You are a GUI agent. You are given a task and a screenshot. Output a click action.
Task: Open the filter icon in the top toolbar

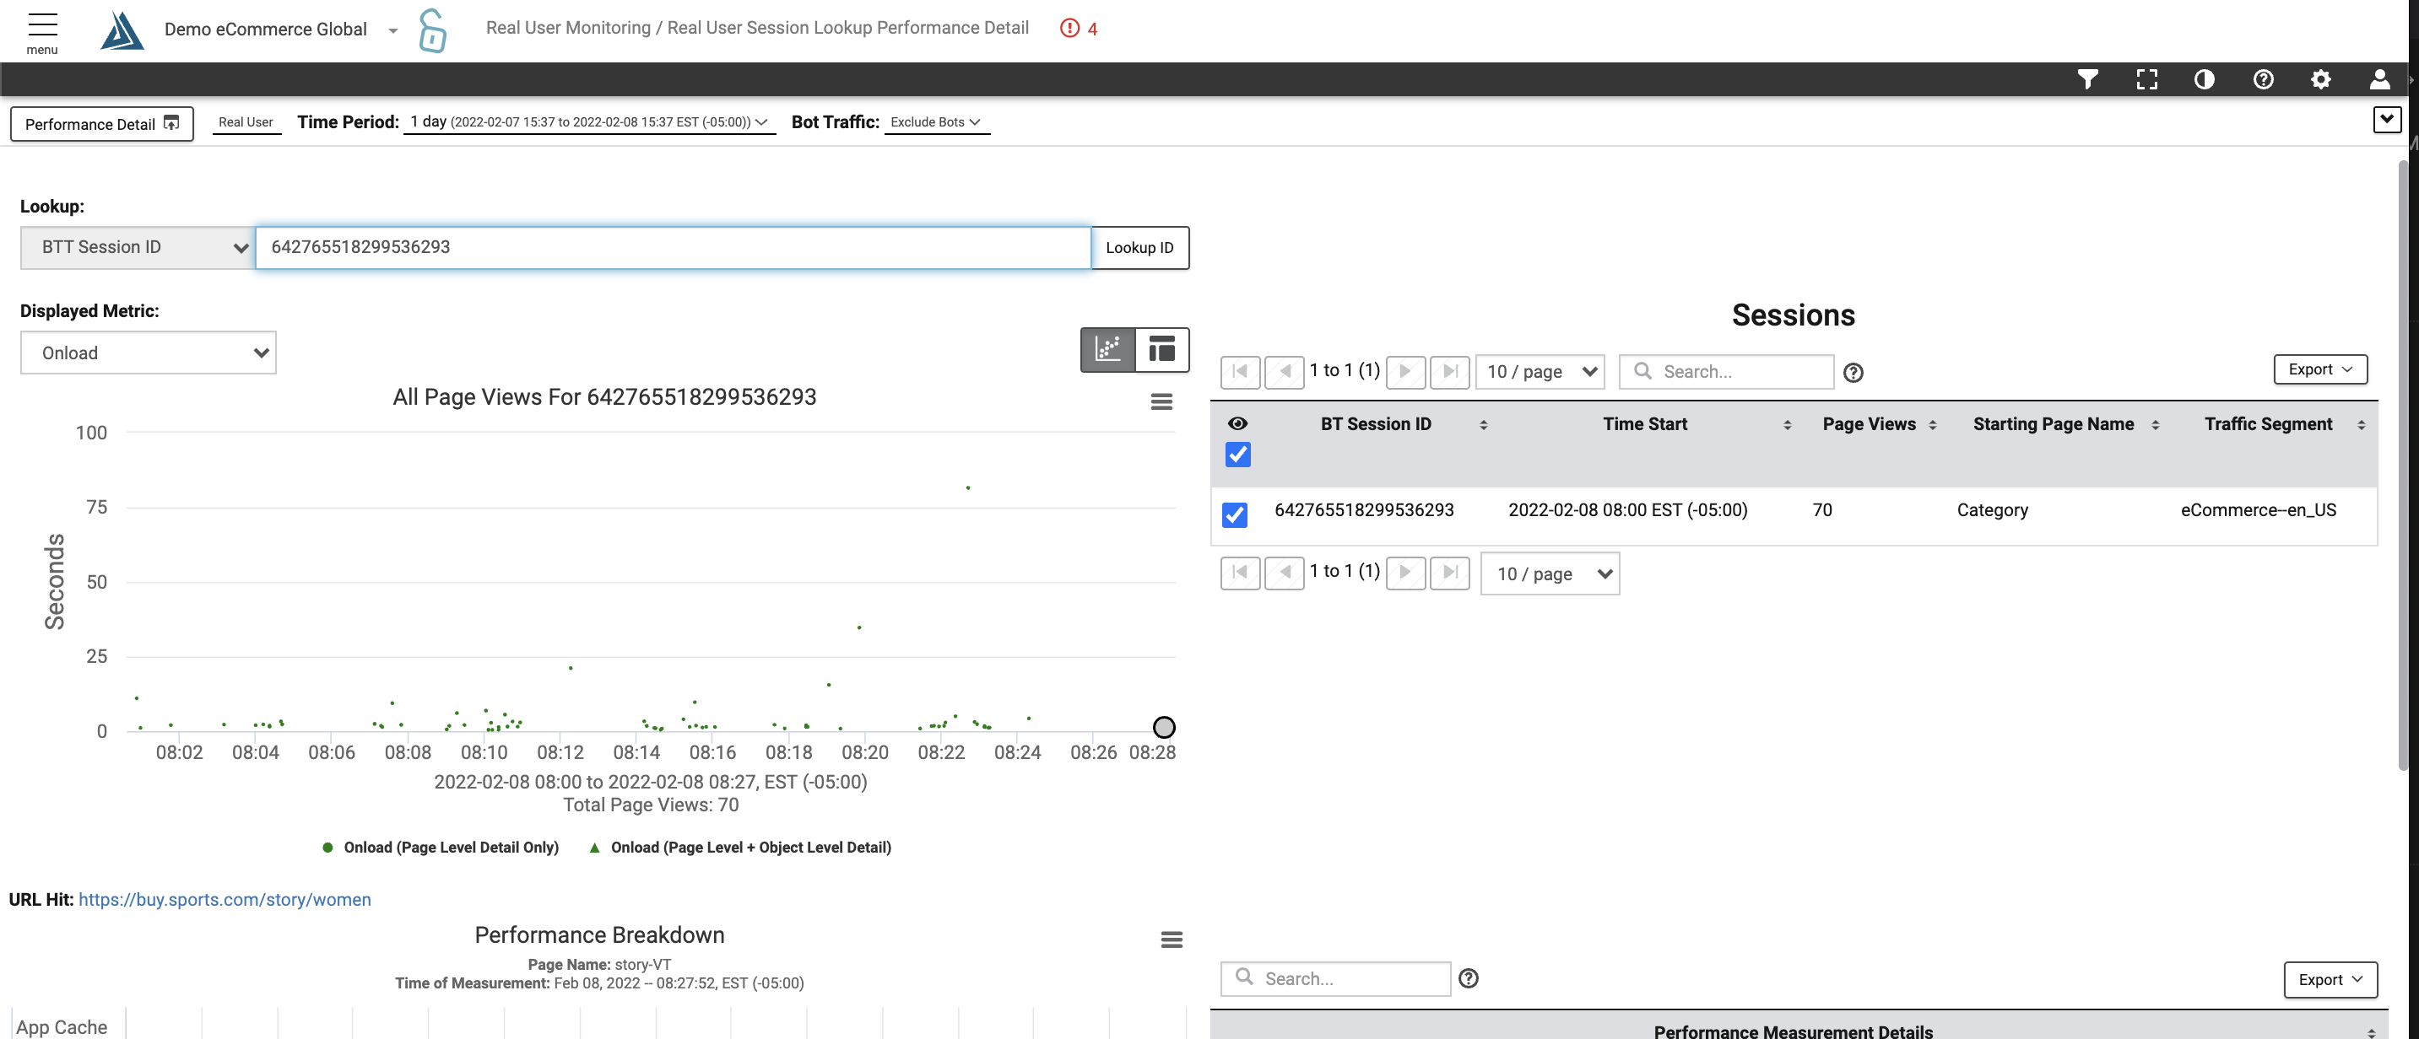point(2088,80)
